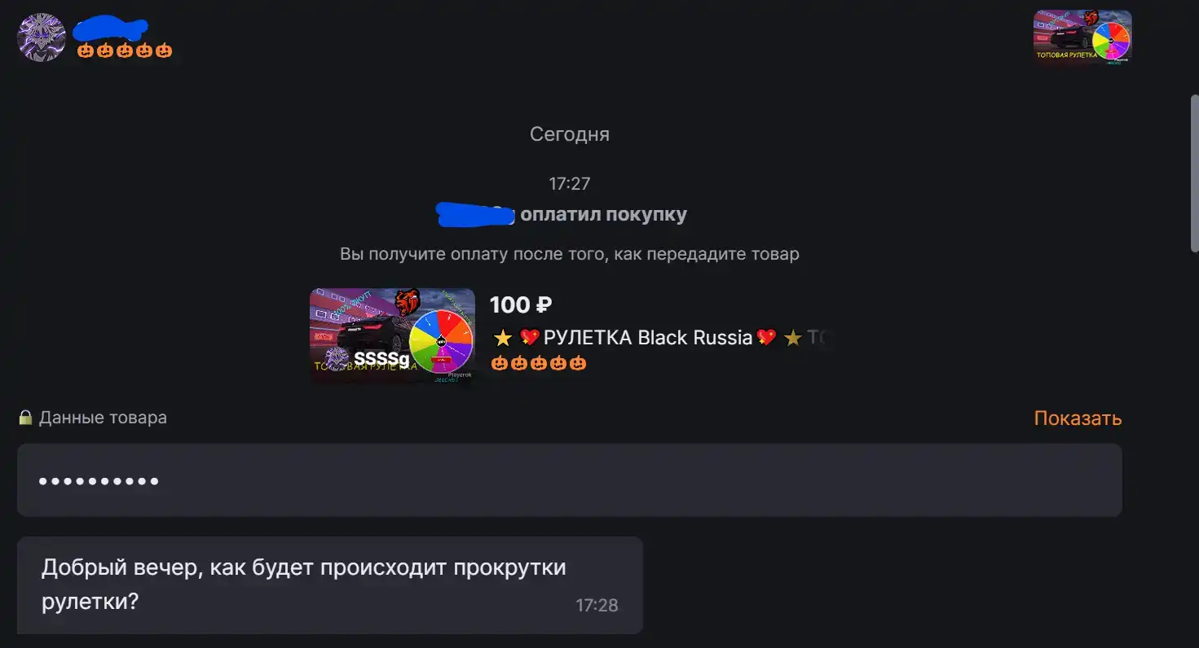Image resolution: width=1199 pixels, height=648 pixels.
Task: Open the roulette lot thumbnail at top right
Action: (1082, 37)
